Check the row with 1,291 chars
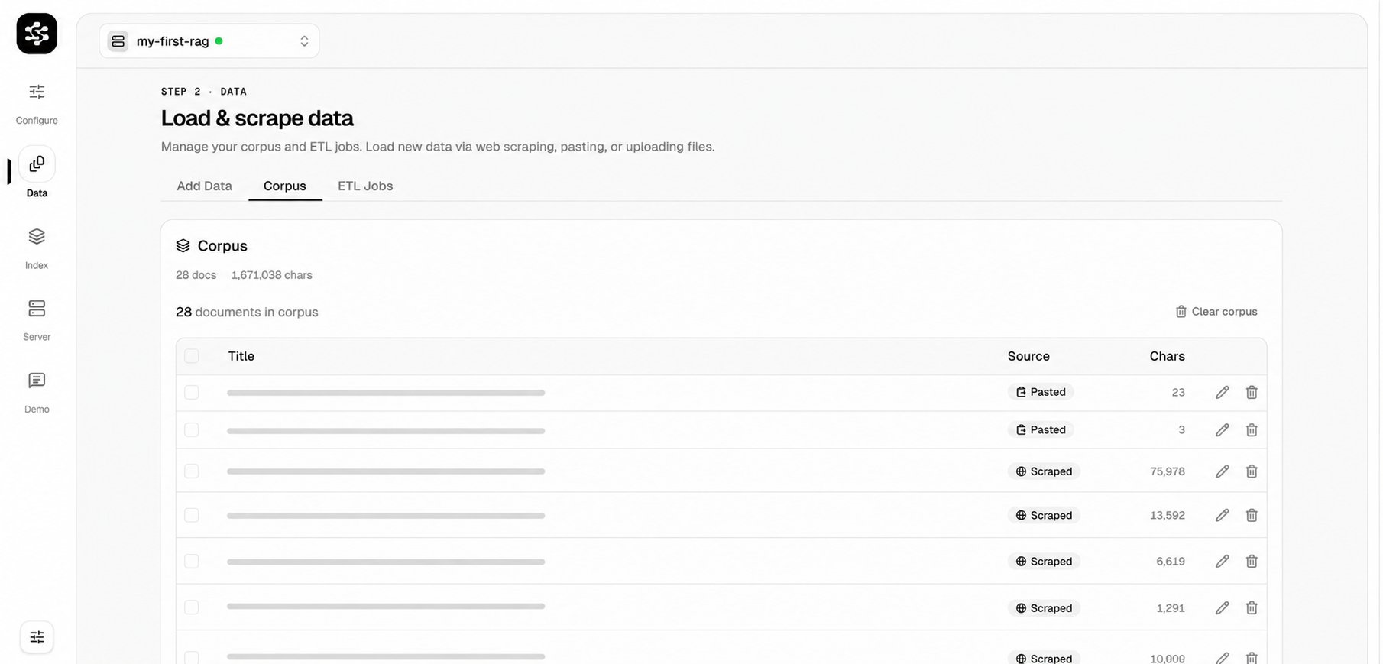 (x=192, y=607)
